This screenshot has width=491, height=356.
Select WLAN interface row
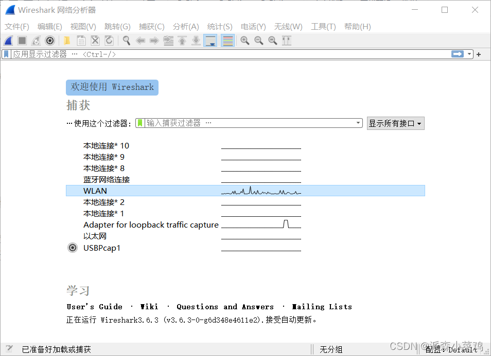tap(246, 191)
